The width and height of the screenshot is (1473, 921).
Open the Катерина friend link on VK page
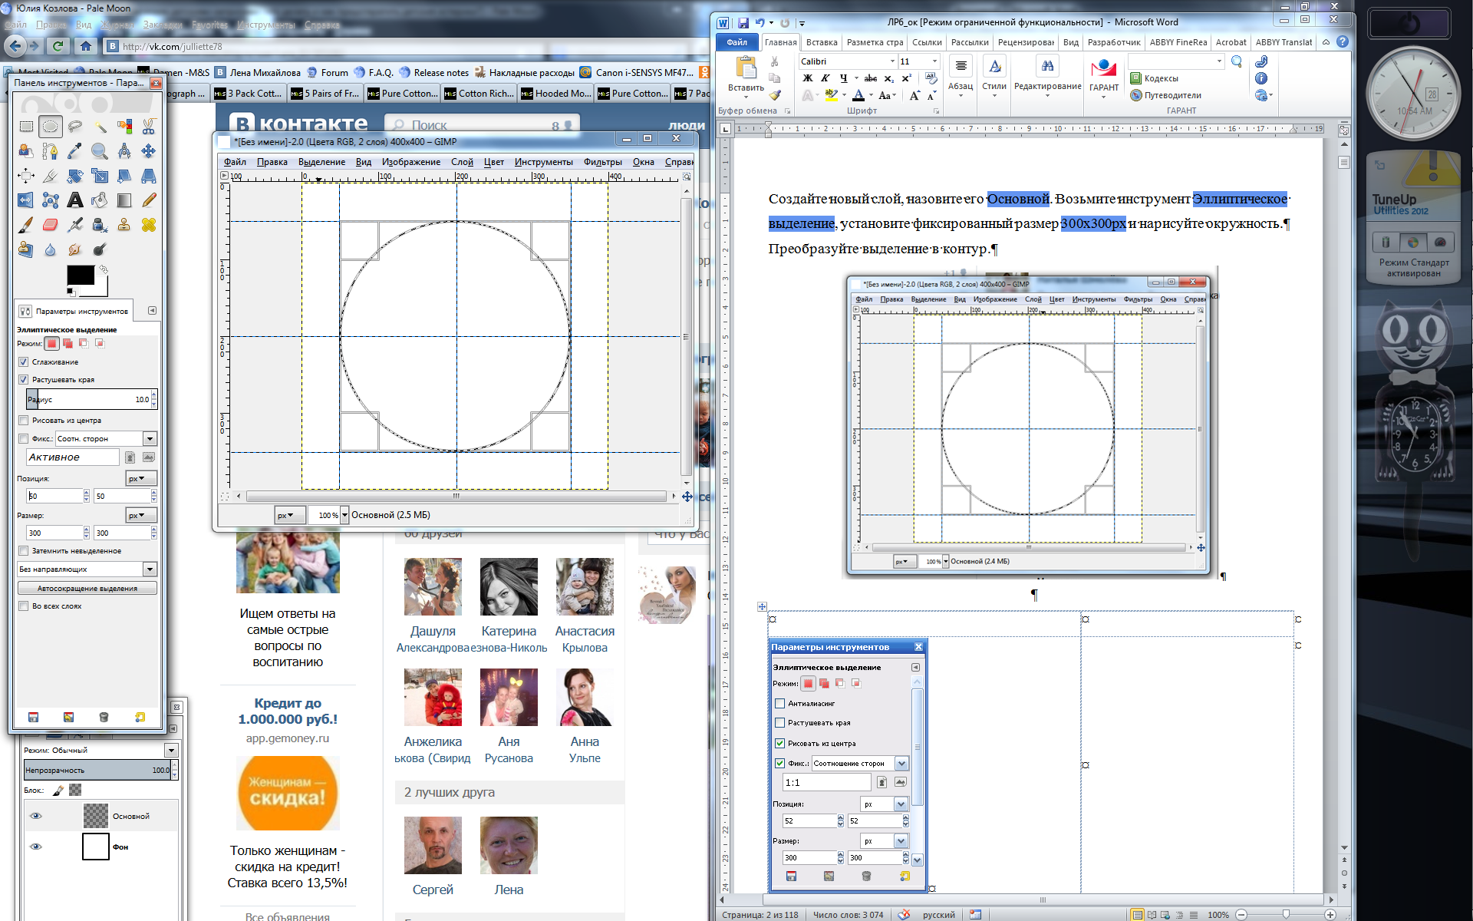click(509, 631)
